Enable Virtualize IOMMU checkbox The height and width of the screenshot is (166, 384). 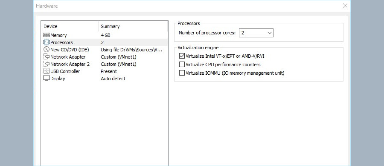182,73
